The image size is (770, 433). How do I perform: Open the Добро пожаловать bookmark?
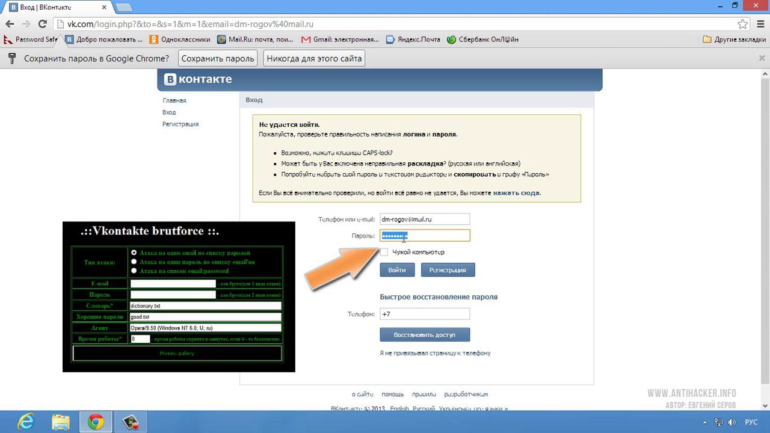(103, 40)
